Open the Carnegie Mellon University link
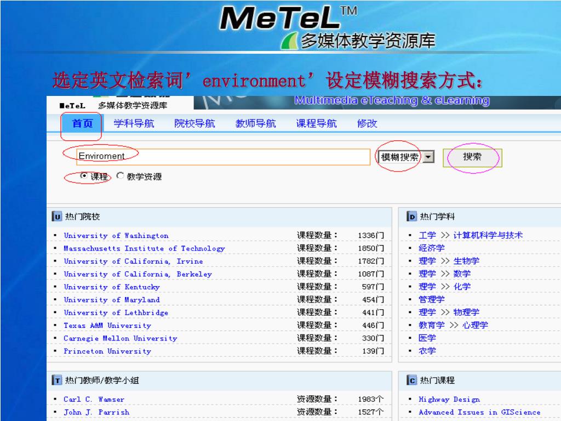 click(120, 339)
